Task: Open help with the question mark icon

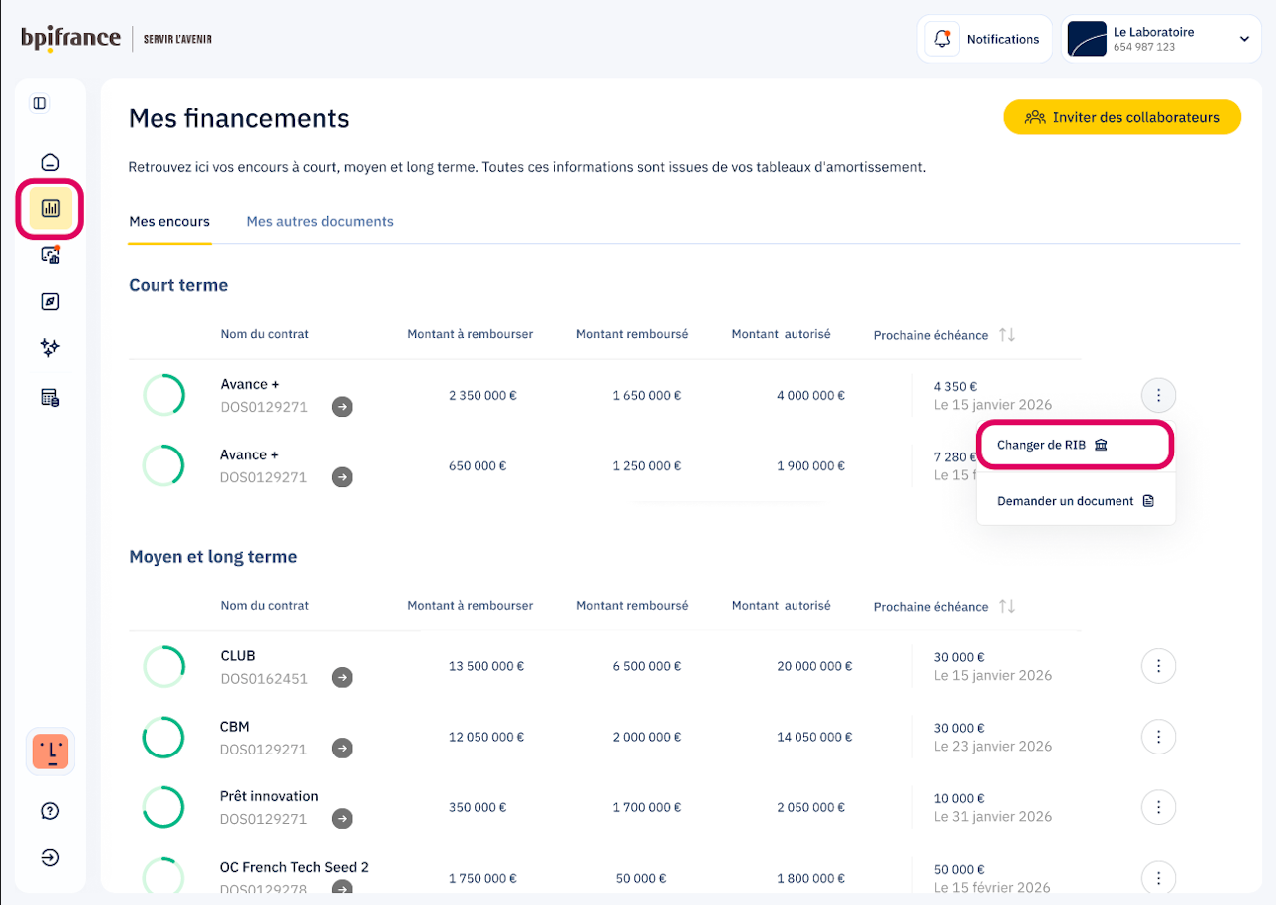Action: click(50, 811)
